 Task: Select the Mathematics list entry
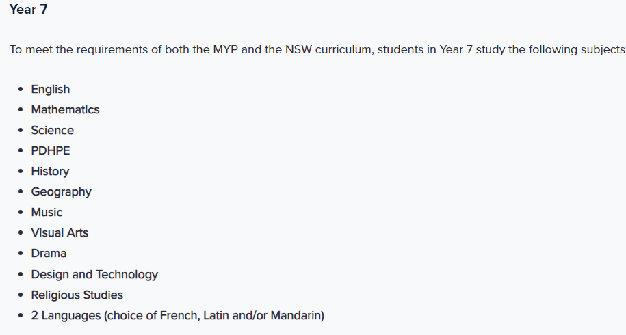pyautogui.click(x=65, y=109)
